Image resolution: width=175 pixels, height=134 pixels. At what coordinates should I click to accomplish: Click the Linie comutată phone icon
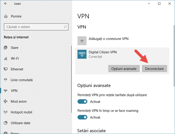click(x=6, y=80)
